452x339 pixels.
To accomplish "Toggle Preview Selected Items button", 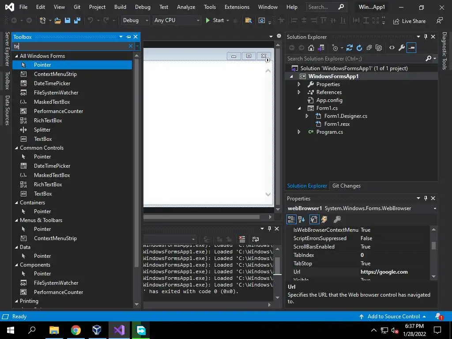I will [411, 48].
